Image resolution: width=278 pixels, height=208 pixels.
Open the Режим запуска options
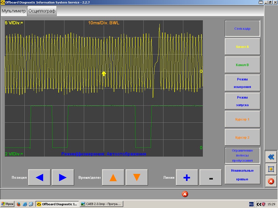(242, 101)
